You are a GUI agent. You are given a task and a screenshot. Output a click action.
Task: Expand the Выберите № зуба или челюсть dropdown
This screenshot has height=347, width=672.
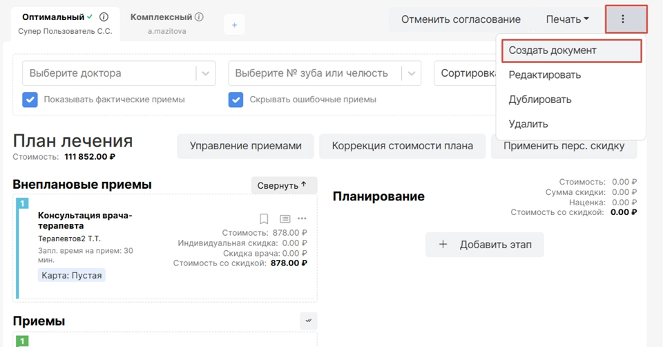[x=411, y=73]
